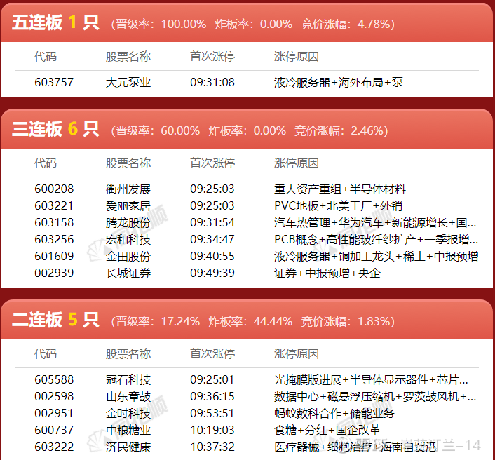
Task: Click time 10:19:03 for 中粮糖业
Action: click(212, 430)
